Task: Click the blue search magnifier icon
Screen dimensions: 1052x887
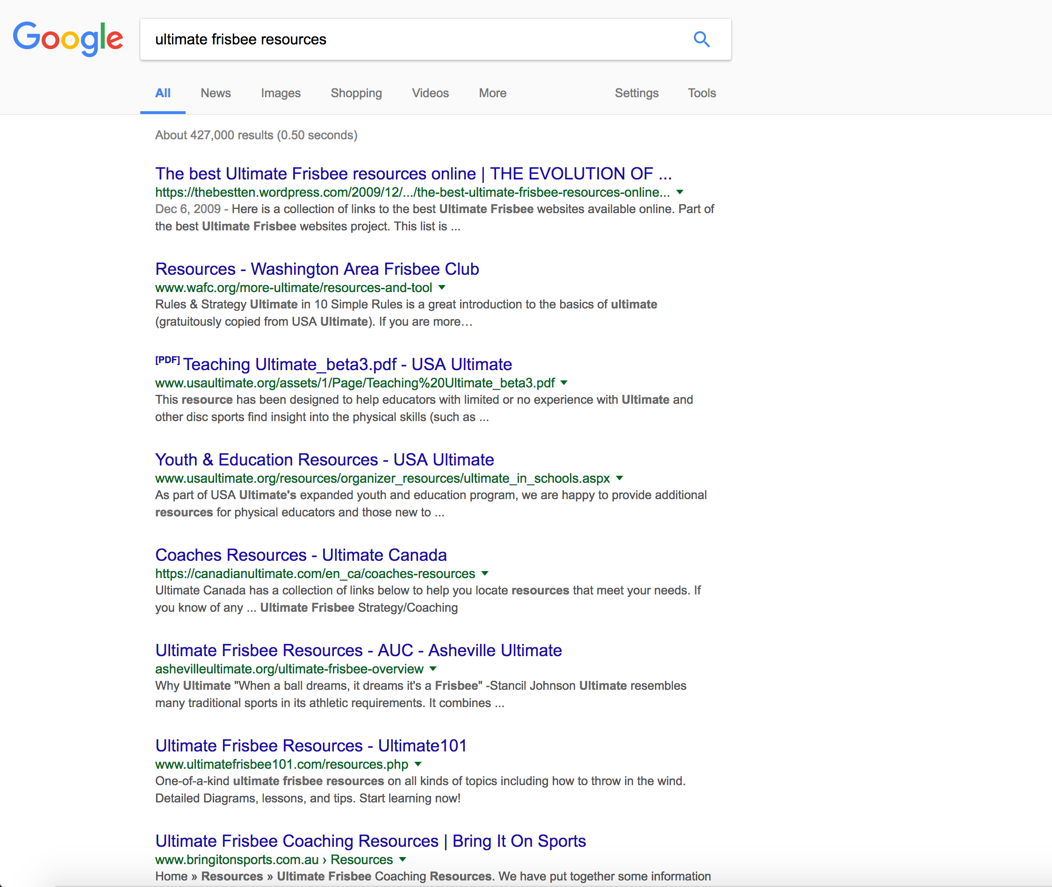Action: [701, 39]
